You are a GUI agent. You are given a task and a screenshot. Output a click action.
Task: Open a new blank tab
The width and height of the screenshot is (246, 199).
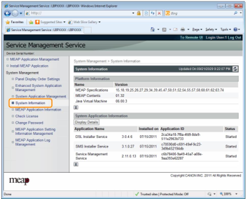point(87,30)
